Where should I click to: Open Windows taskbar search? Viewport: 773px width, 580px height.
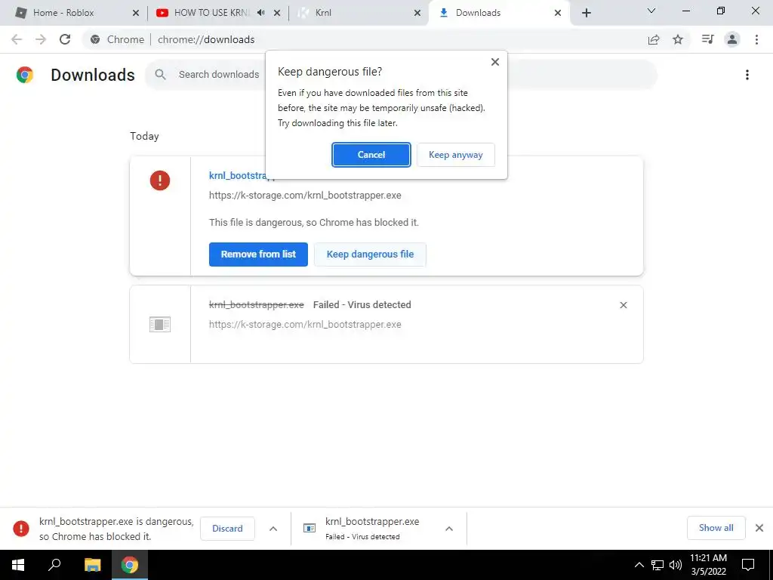click(54, 565)
